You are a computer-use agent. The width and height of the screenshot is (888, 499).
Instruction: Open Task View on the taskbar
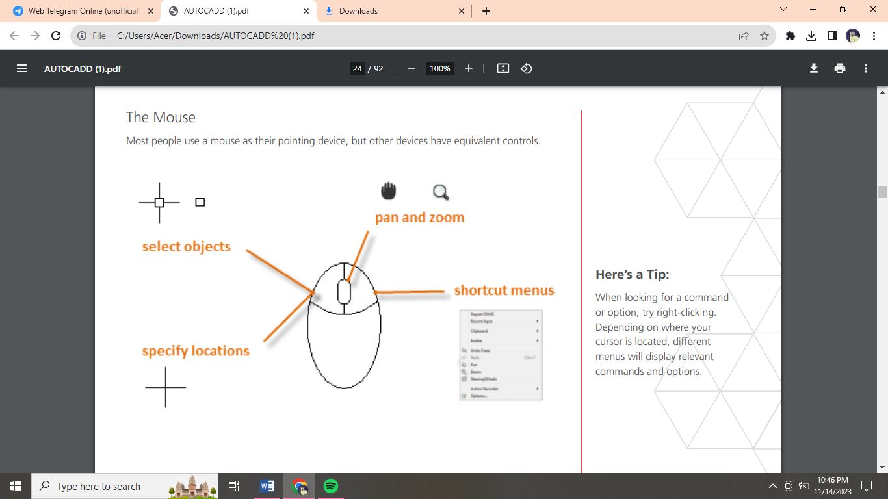click(x=234, y=486)
